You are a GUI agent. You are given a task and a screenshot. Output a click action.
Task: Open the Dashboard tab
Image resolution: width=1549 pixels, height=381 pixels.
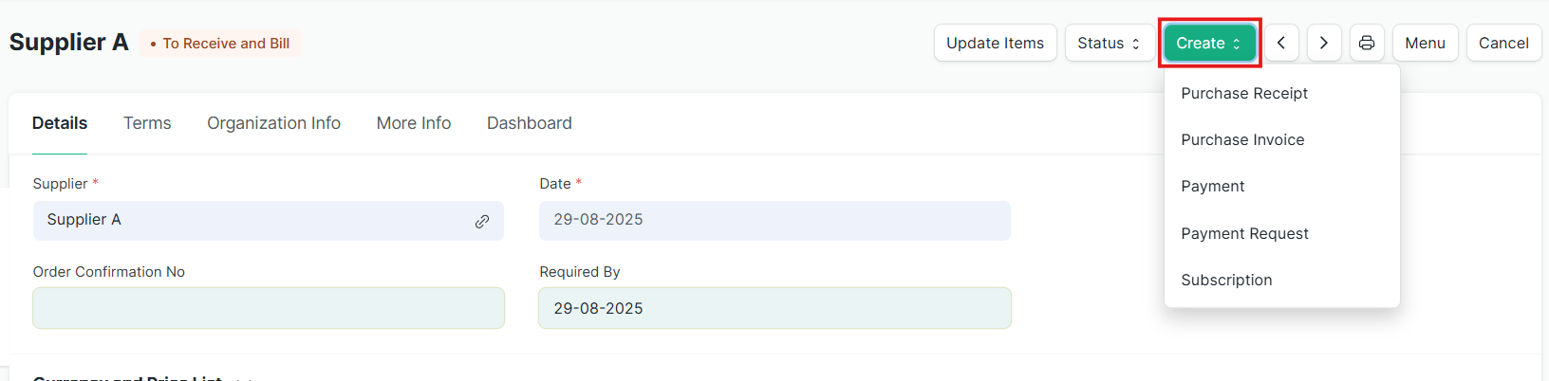point(530,123)
